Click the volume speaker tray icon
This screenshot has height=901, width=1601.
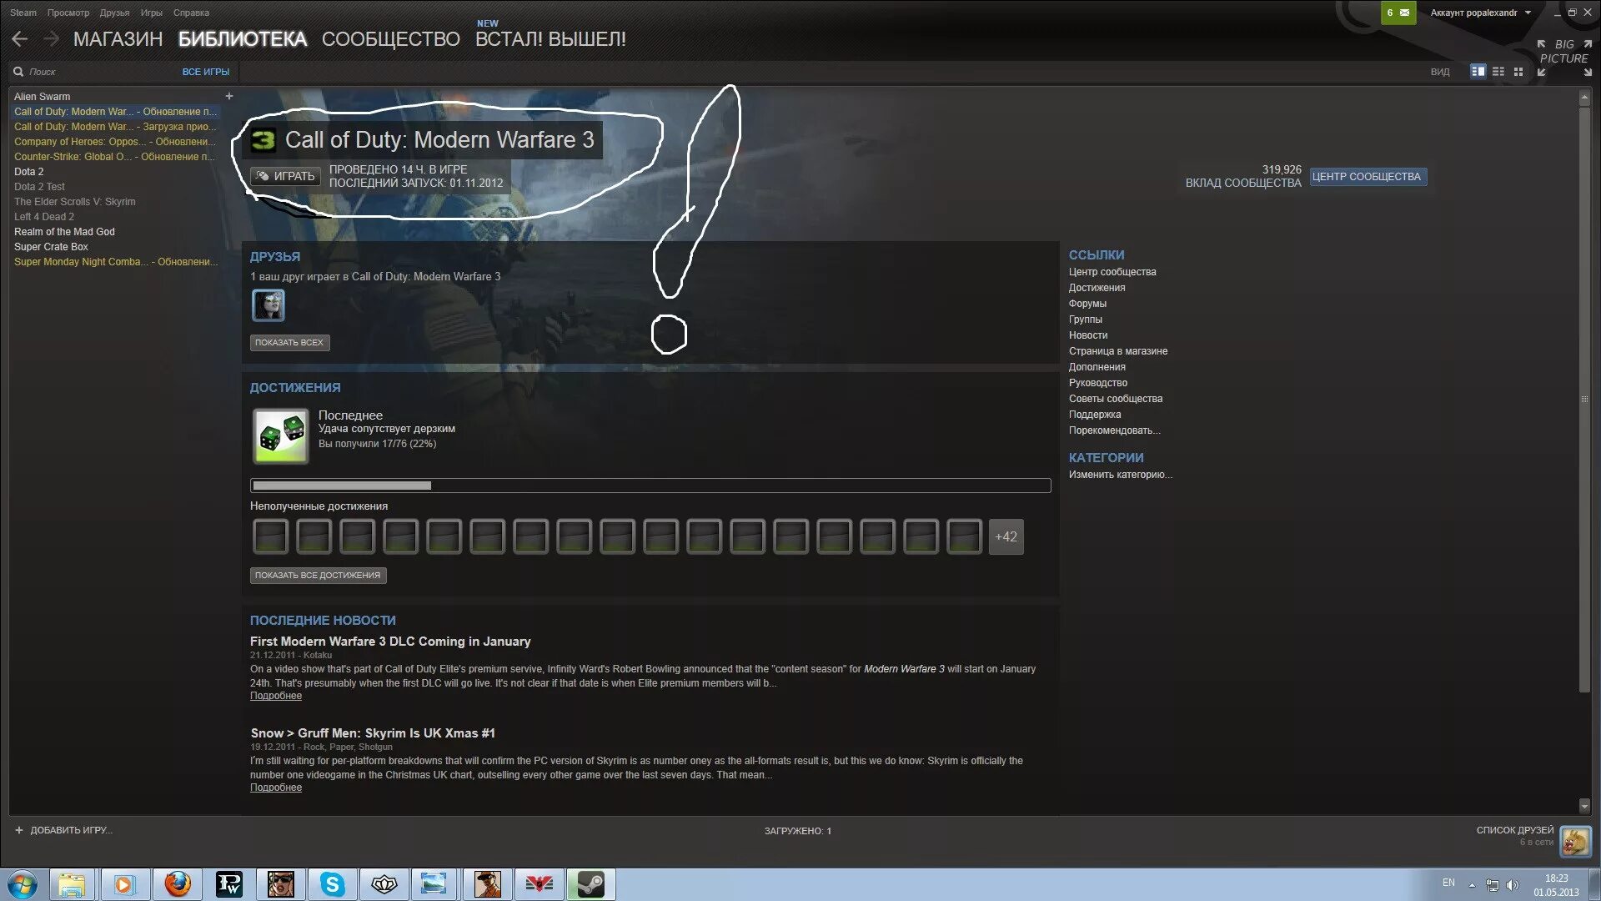point(1513,885)
